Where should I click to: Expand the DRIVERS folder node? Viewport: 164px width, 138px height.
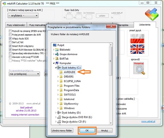click(58, 76)
